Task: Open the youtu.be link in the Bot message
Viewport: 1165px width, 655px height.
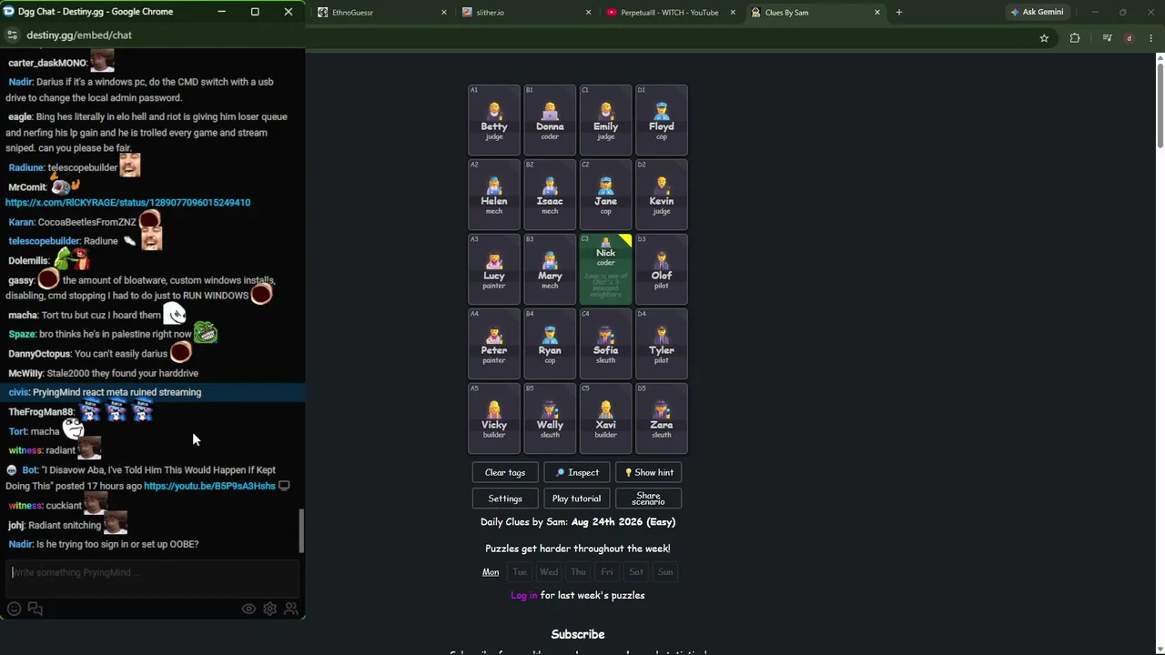Action: tap(209, 486)
